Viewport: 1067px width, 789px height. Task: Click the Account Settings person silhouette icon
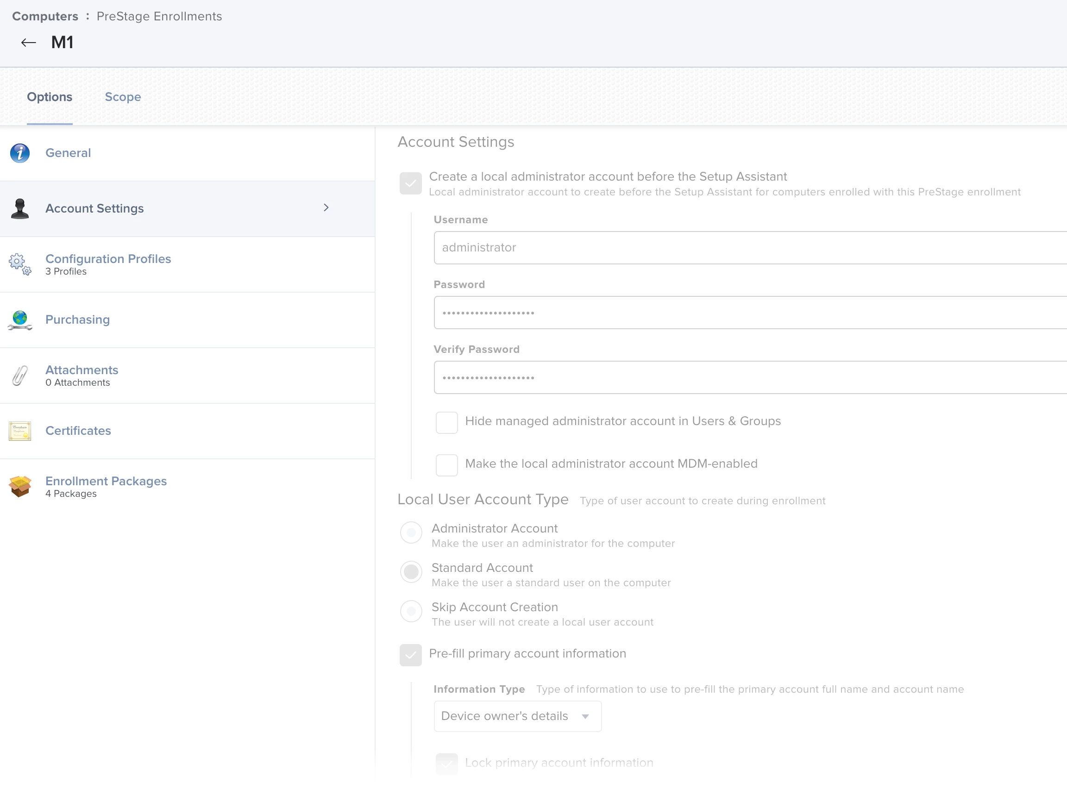point(19,208)
